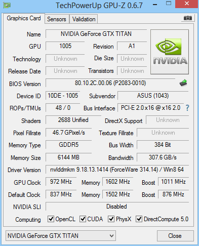Click the Revision field A1
Image resolution: width=199 pixels, height=246 pixels.
[132, 46]
